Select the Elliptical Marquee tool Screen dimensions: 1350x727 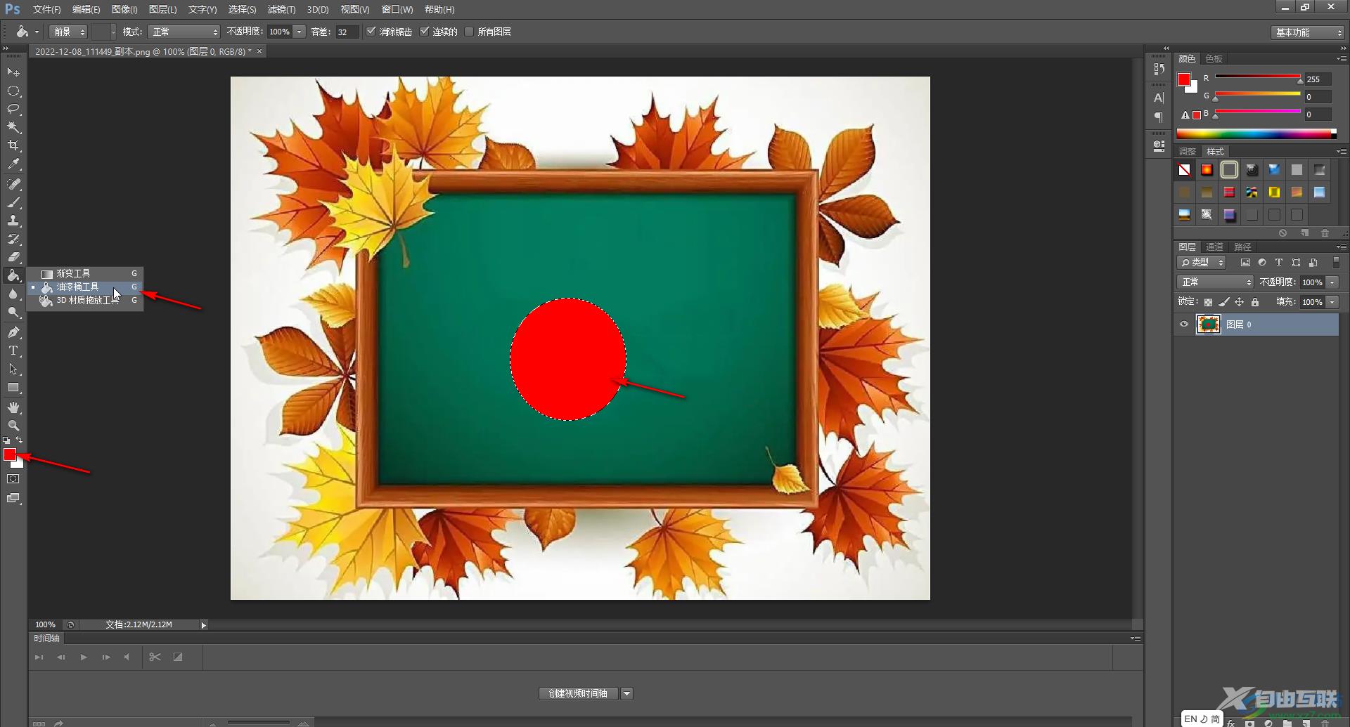(x=13, y=91)
